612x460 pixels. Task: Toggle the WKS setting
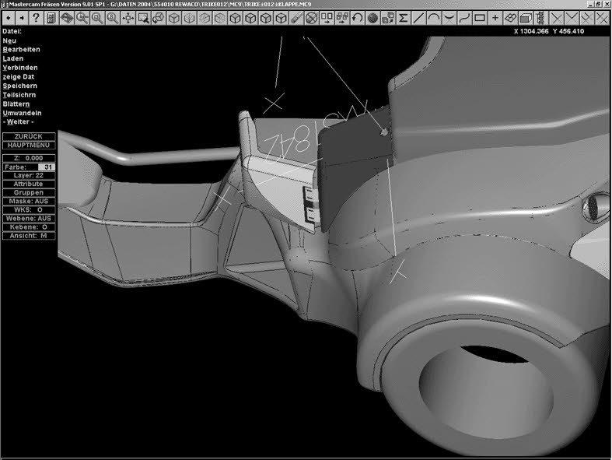(29, 209)
